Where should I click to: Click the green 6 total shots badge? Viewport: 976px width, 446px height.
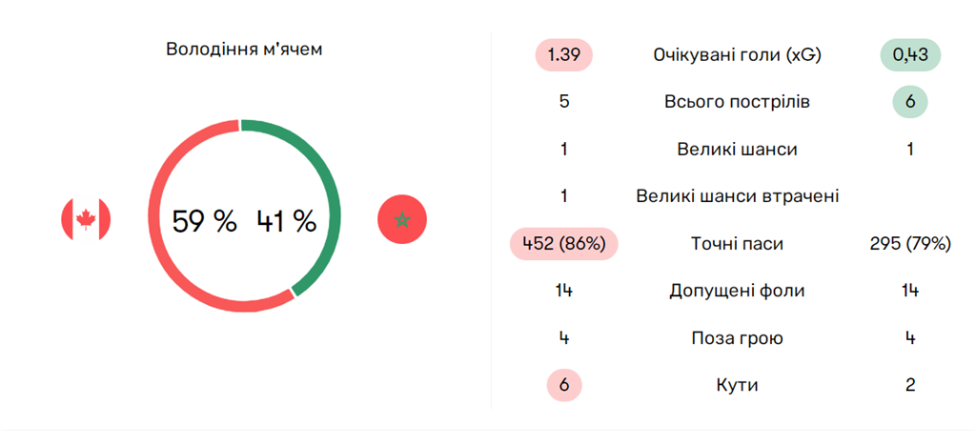[x=910, y=101]
